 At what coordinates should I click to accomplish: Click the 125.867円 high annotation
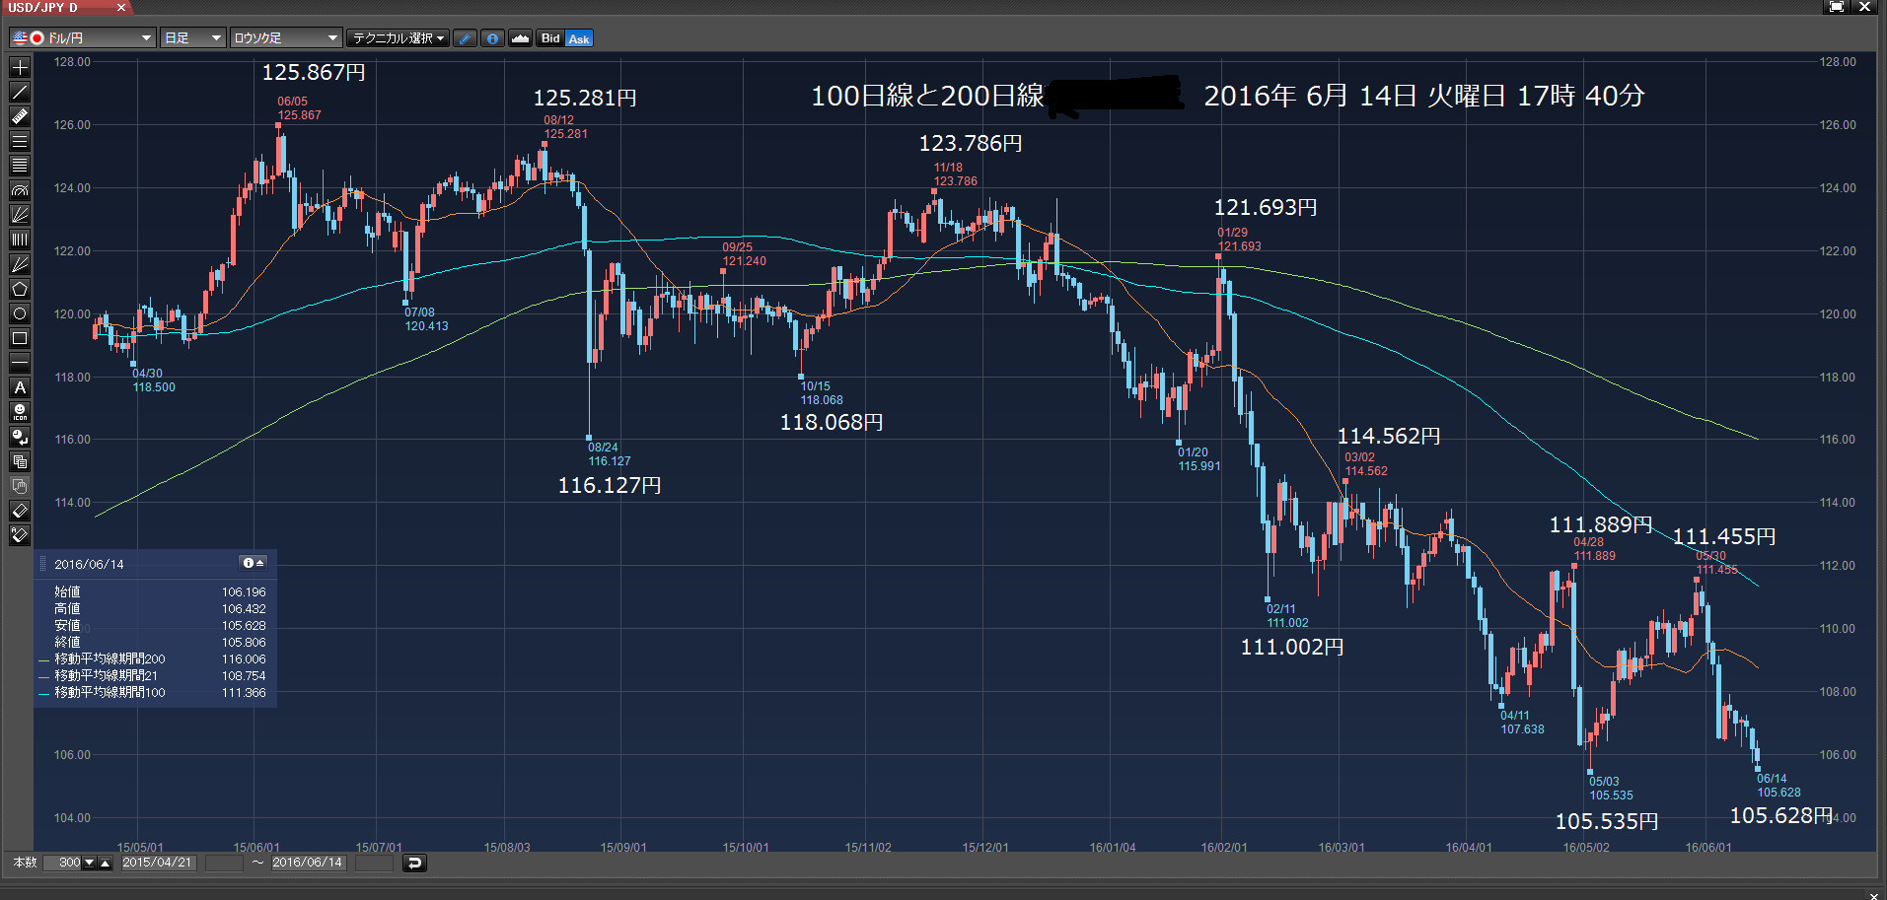(314, 72)
